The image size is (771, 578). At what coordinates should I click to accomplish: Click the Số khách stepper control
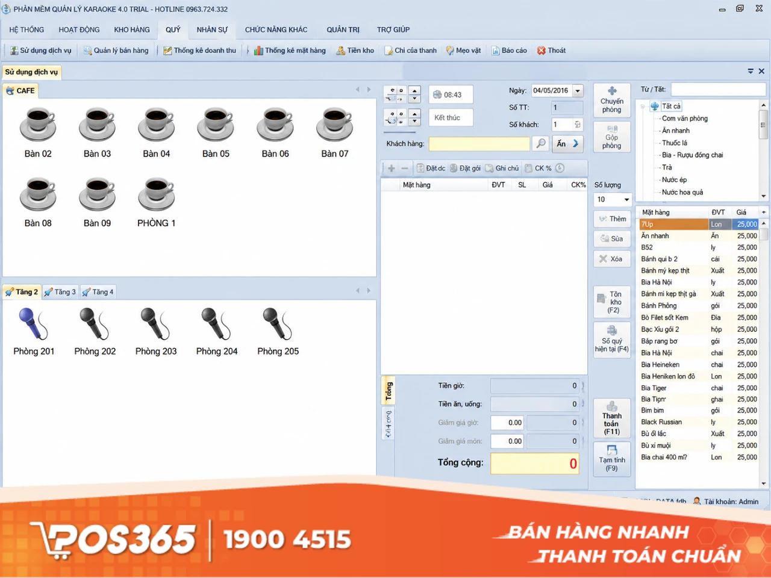pos(578,125)
